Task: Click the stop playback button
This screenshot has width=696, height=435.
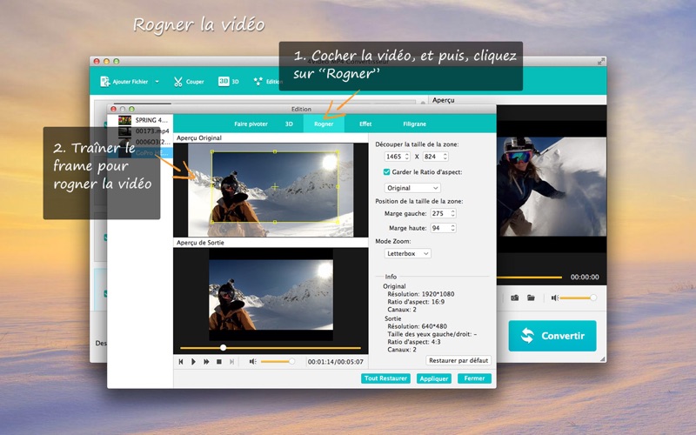Action: click(x=219, y=362)
